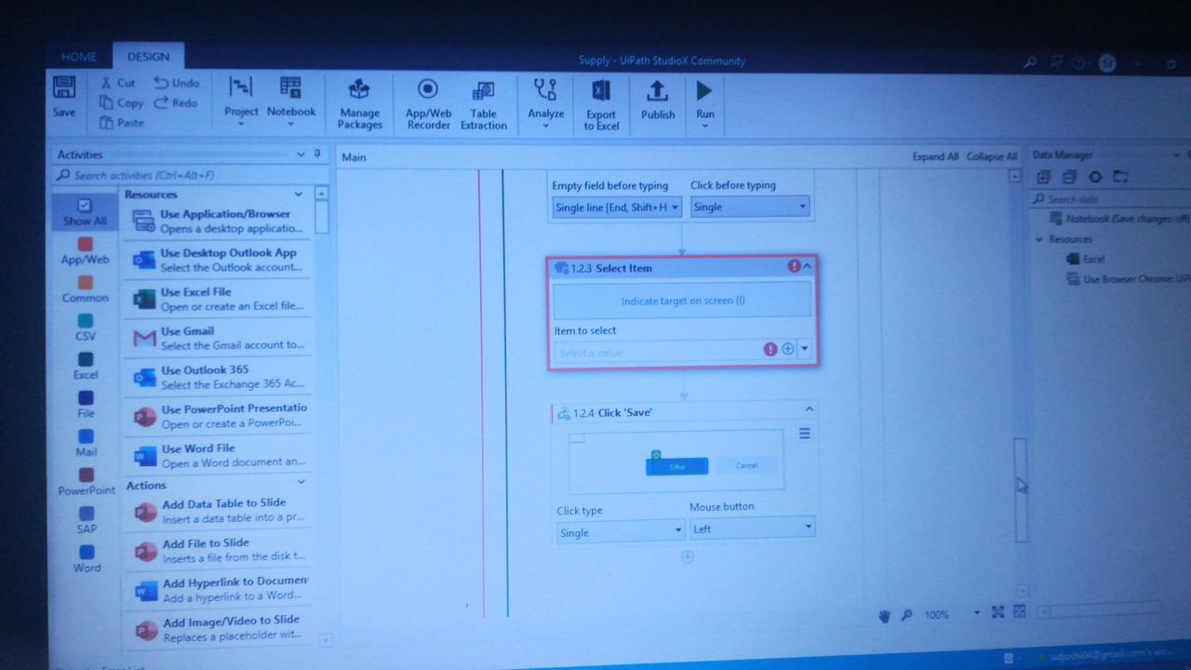
Task: Filter activities by CSV category
Action: coord(86,328)
